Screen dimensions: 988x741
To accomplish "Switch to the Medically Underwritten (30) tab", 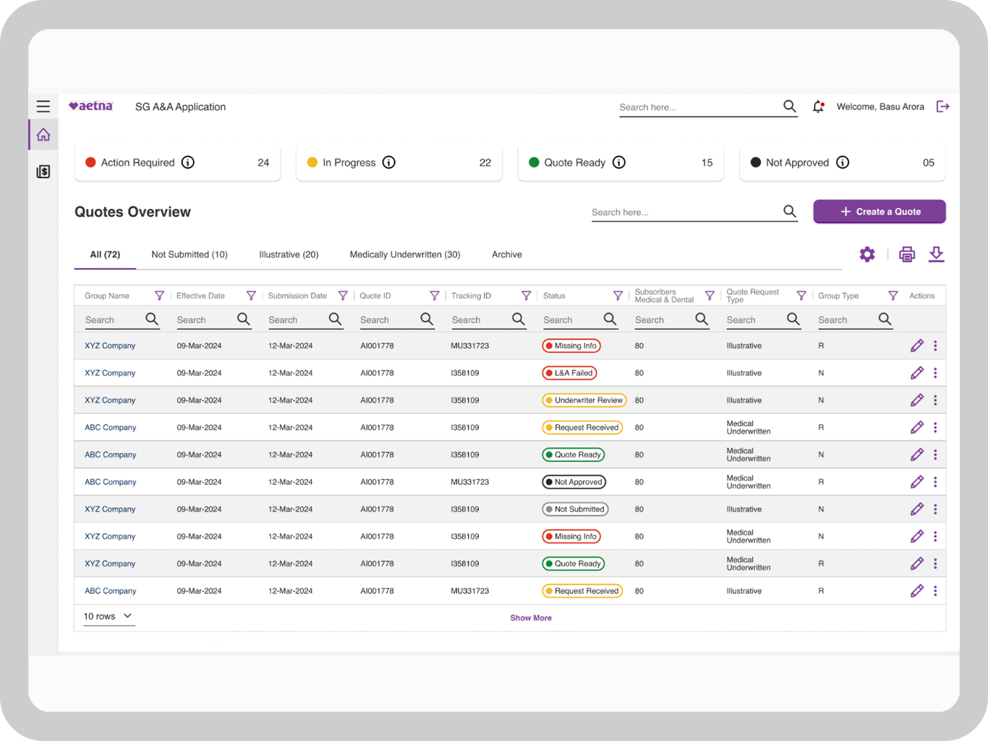I will pyautogui.click(x=404, y=255).
